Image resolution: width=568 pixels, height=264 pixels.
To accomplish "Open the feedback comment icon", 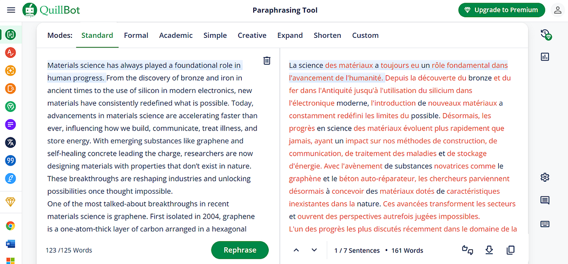I will (x=545, y=200).
